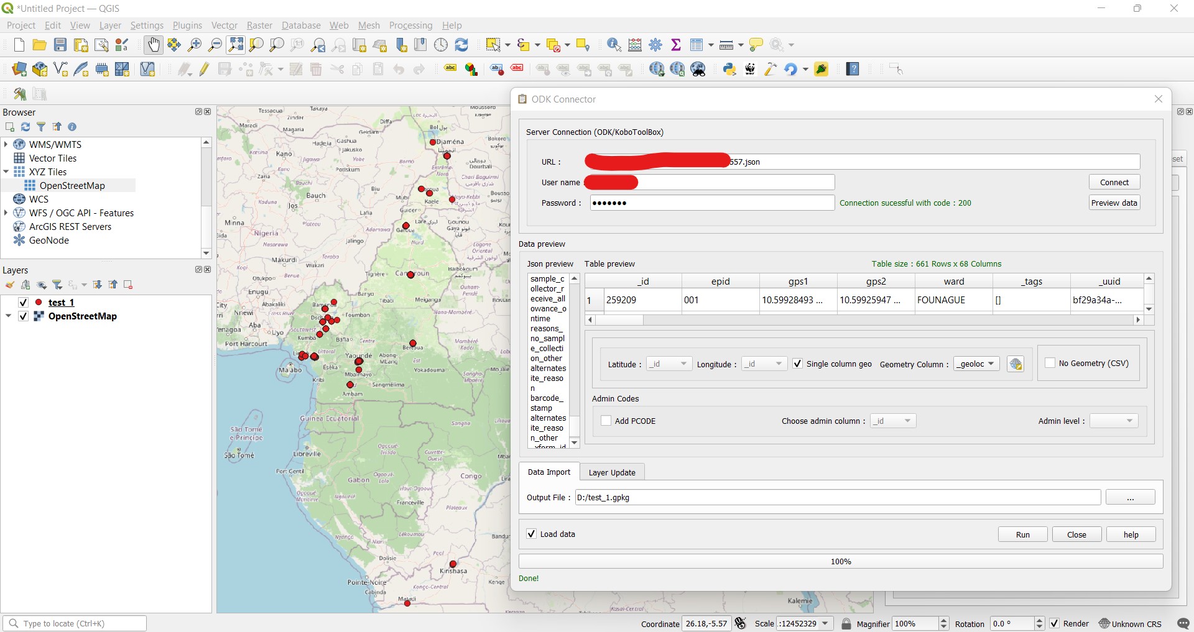Screen dimensions: 1194x632
Task: Click the Zoom Full extent icon
Action: coord(236,45)
